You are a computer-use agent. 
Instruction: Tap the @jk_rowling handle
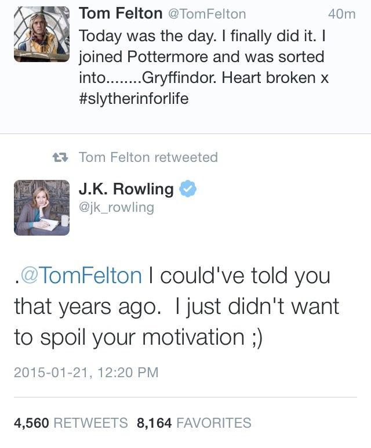116,207
